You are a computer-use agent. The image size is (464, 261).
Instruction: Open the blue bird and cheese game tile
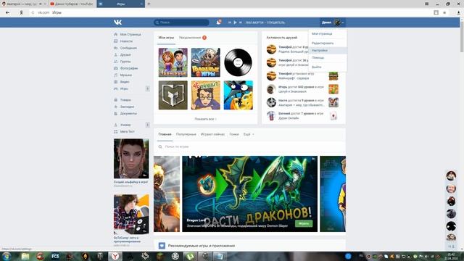tap(239, 95)
